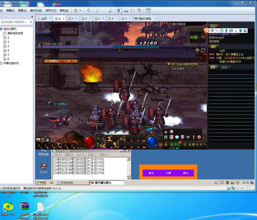This screenshot has width=257, height=220.
Task: Open the 360安全卫士 desktop icon
Action: click(8, 209)
